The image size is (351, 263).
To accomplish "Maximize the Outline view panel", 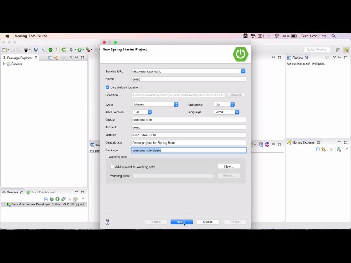I will click(346, 58).
